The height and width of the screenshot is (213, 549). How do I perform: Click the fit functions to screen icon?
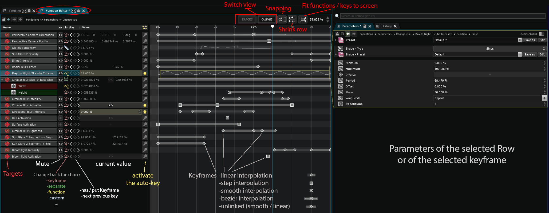coord(302,19)
